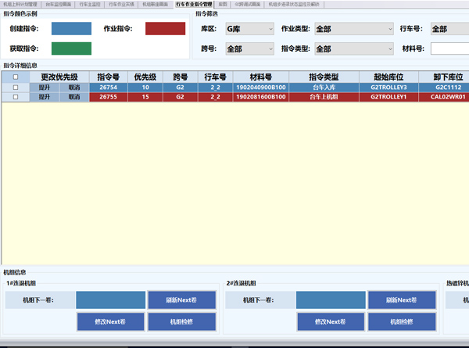Check the box for instruction row 26754

(x=16, y=88)
